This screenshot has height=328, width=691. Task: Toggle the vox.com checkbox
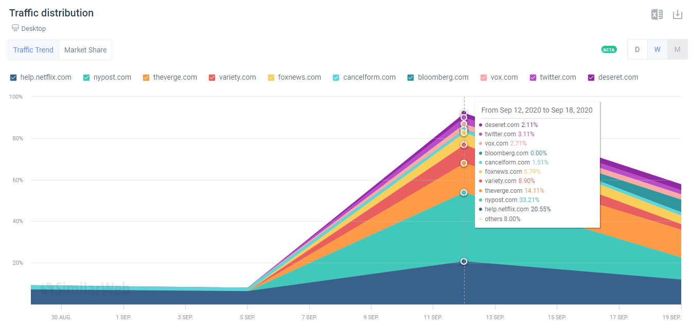(484, 78)
